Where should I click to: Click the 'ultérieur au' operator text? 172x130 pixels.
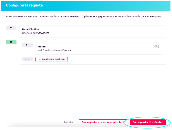(x=29, y=33)
